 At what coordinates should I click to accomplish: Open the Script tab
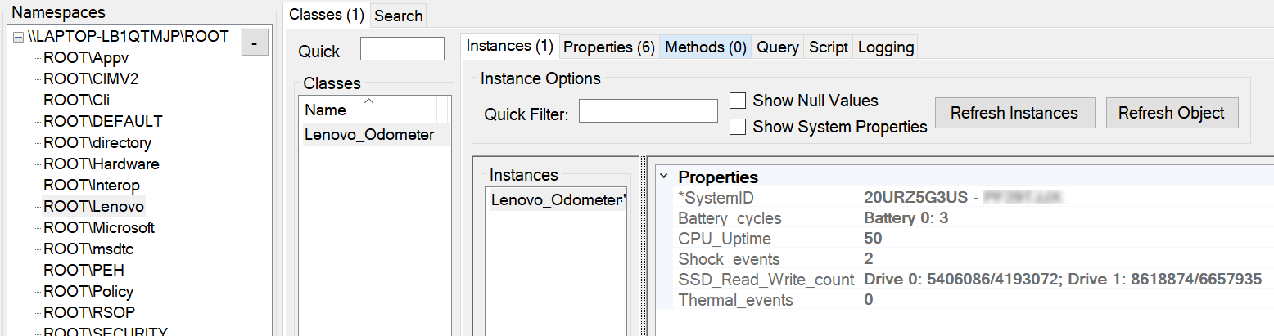[x=828, y=47]
